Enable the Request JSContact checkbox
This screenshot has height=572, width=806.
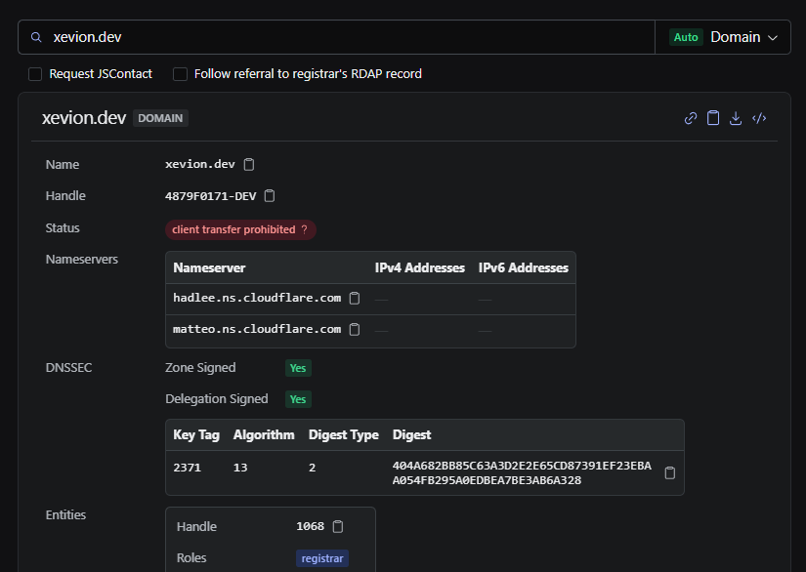click(34, 73)
